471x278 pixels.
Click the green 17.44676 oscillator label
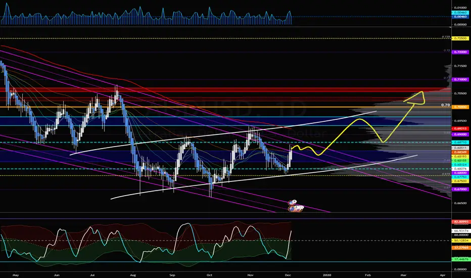(x=460, y=259)
